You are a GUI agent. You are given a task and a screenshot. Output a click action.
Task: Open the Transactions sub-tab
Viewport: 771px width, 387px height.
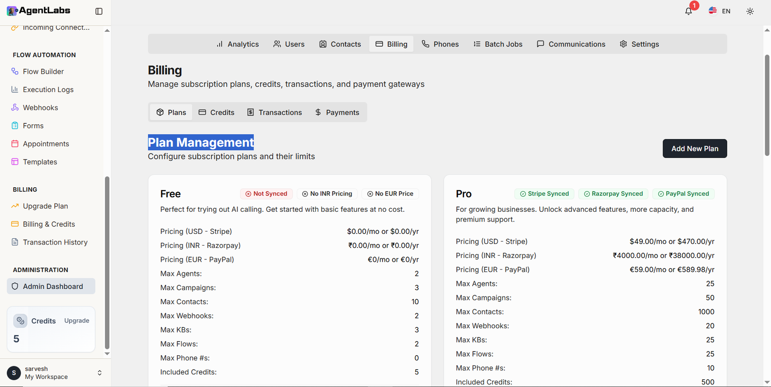[274, 112]
